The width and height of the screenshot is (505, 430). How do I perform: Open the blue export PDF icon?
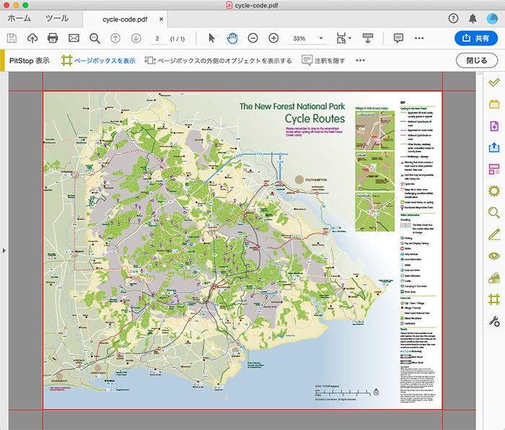(x=494, y=147)
